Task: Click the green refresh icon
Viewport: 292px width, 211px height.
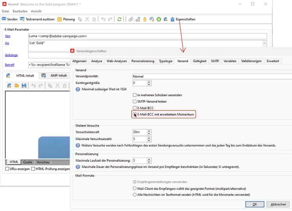Action: (x=120, y=19)
